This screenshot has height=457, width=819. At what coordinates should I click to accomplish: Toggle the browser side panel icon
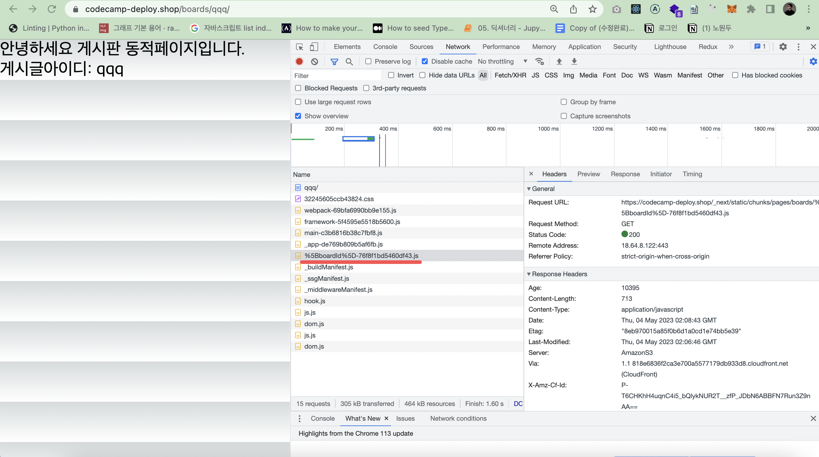pyautogui.click(x=770, y=9)
